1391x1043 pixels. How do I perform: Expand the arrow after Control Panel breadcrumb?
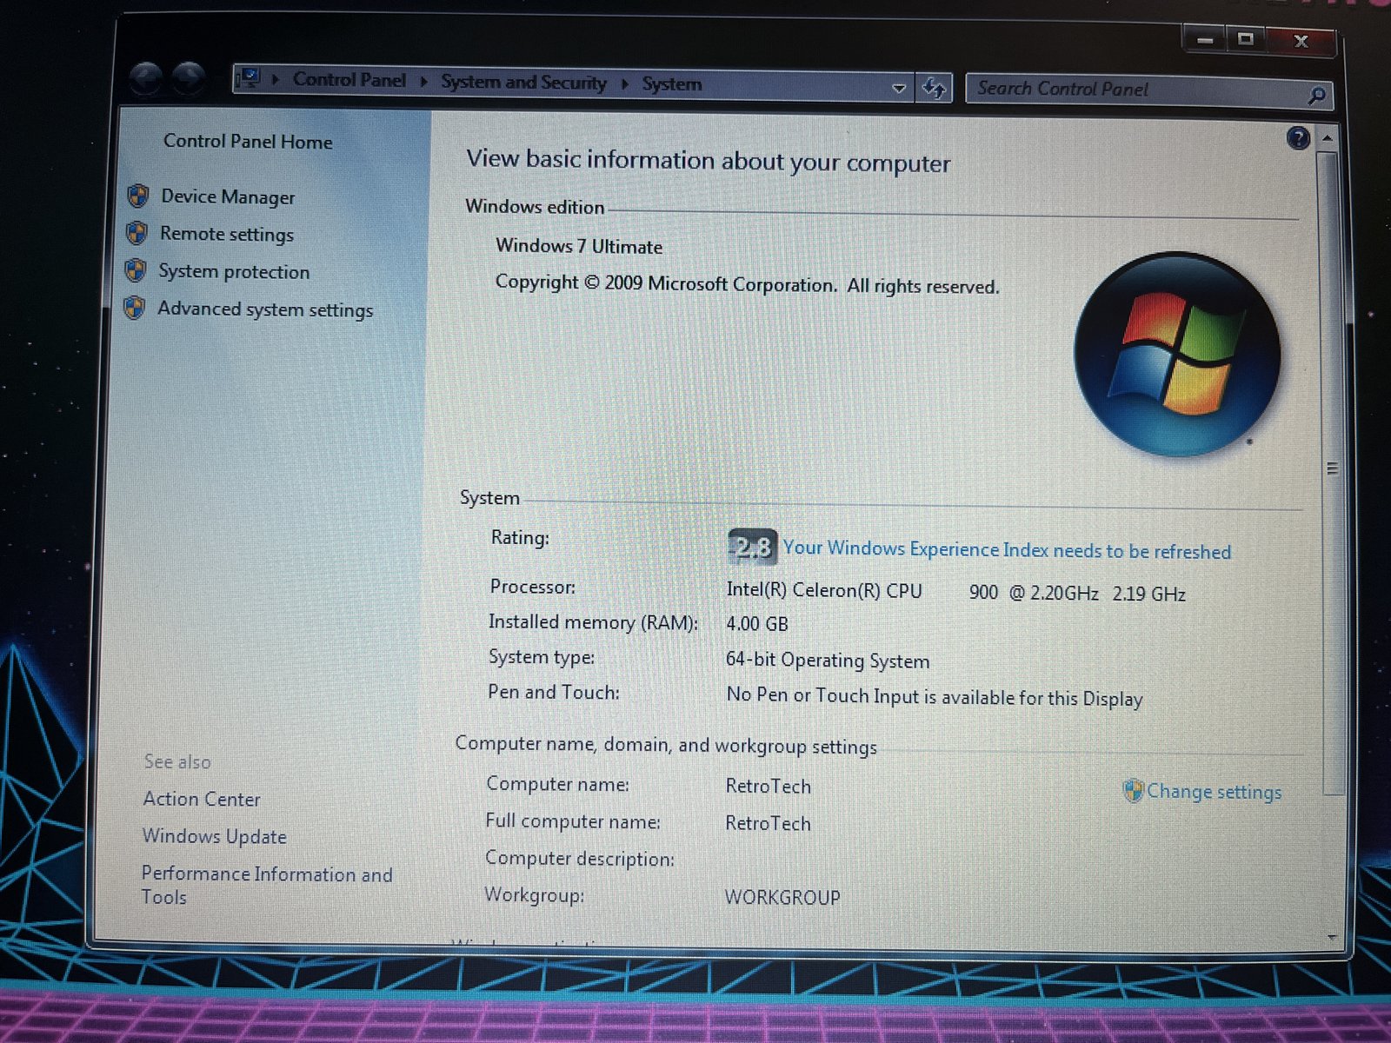423,82
